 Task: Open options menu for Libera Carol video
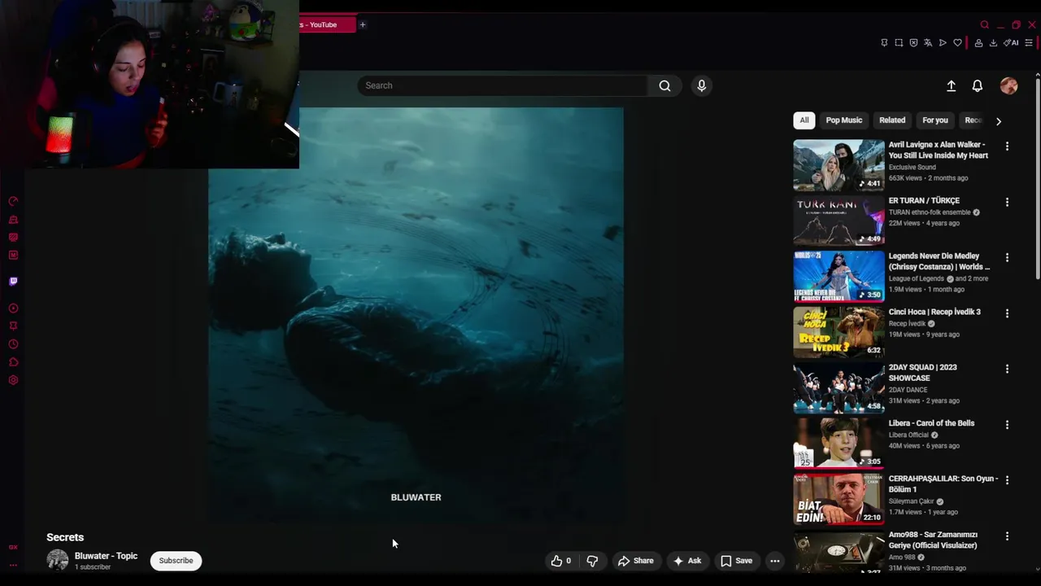click(x=1007, y=425)
